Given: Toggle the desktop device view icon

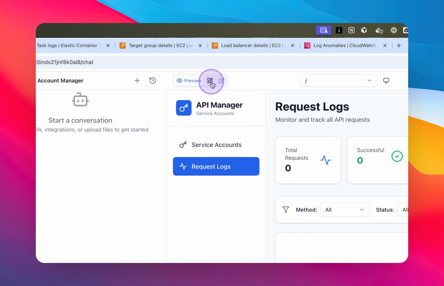Looking at the screenshot, I should point(386,81).
